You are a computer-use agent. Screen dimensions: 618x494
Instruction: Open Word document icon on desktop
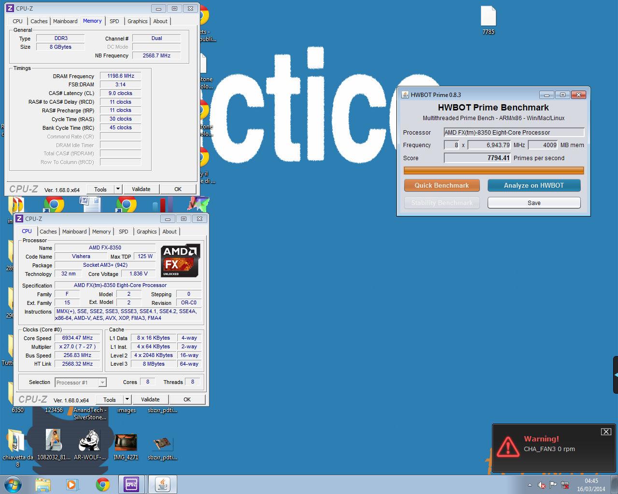click(x=90, y=205)
